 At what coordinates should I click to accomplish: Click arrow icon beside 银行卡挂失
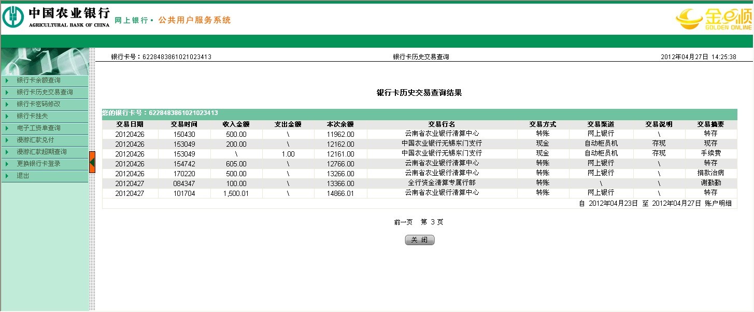[x=7, y=116]
